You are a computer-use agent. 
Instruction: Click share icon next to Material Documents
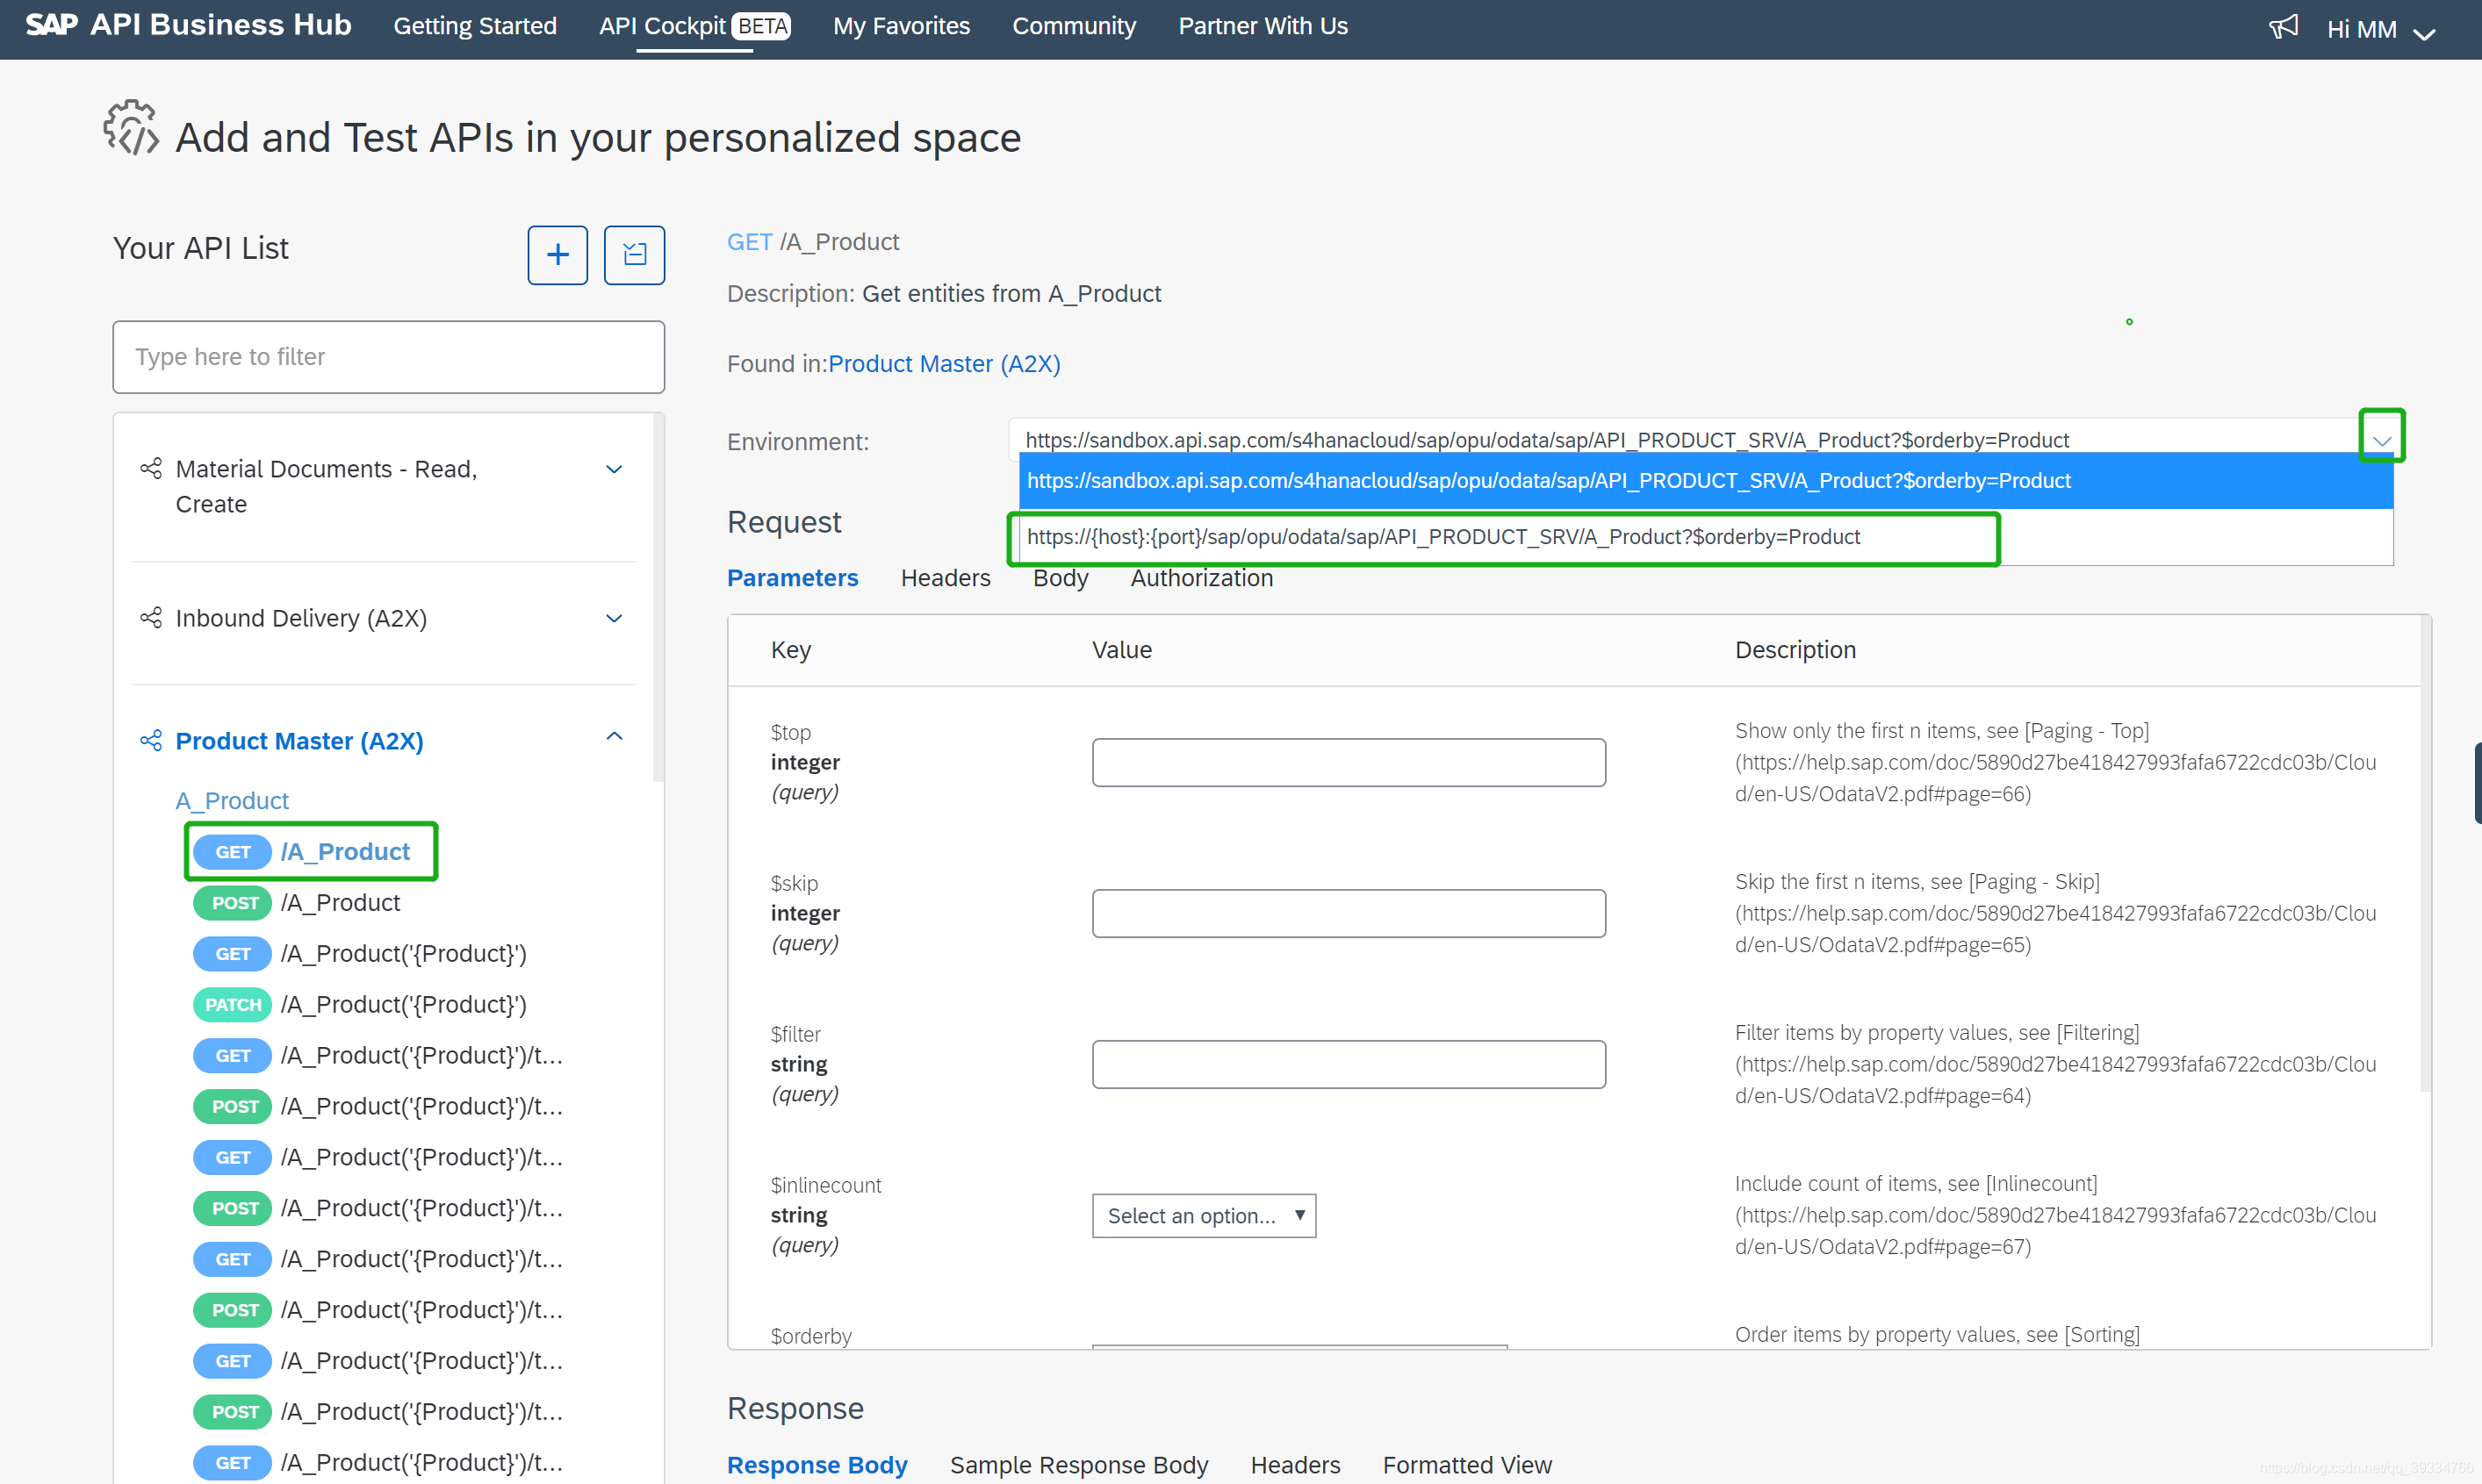pos(151,469)
